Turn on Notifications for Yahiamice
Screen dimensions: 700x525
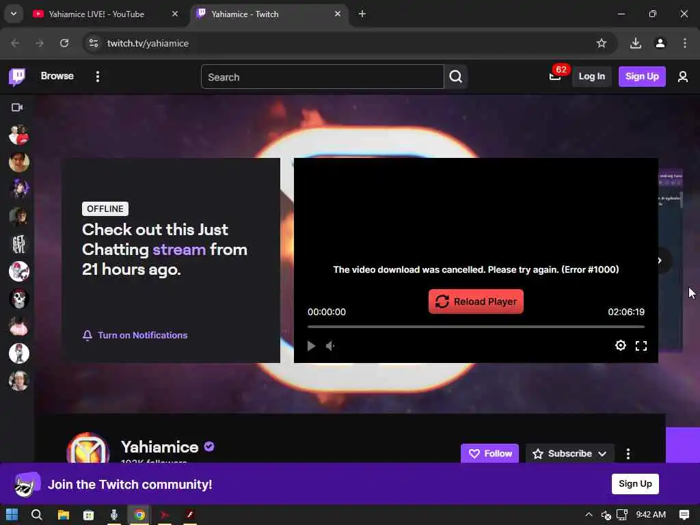(135, 335)
